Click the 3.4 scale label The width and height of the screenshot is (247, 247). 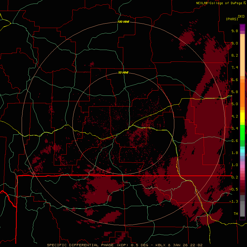pyautogui.click(x=235, y=128)
